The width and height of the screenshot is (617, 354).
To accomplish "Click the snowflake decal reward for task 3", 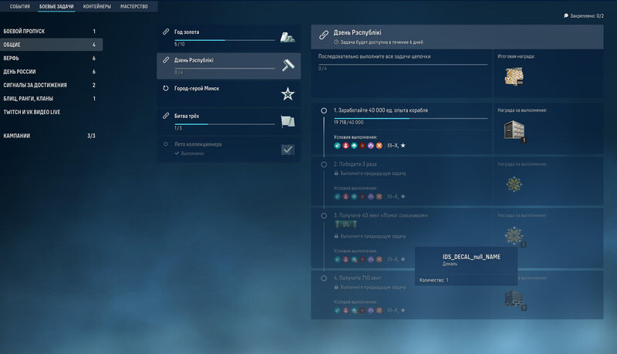I will 514,235.
